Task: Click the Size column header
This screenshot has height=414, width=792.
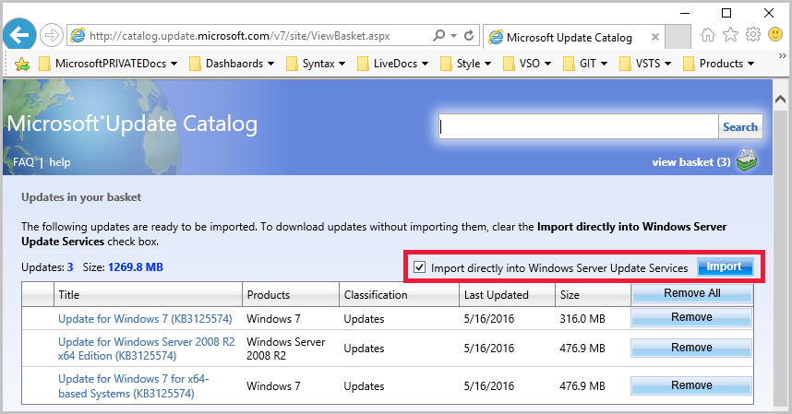Action: click(593, 294)
